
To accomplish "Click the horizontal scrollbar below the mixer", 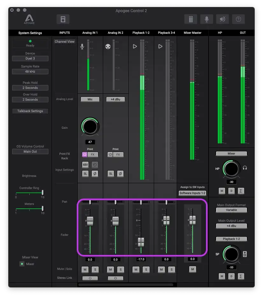I will [126, 285].
